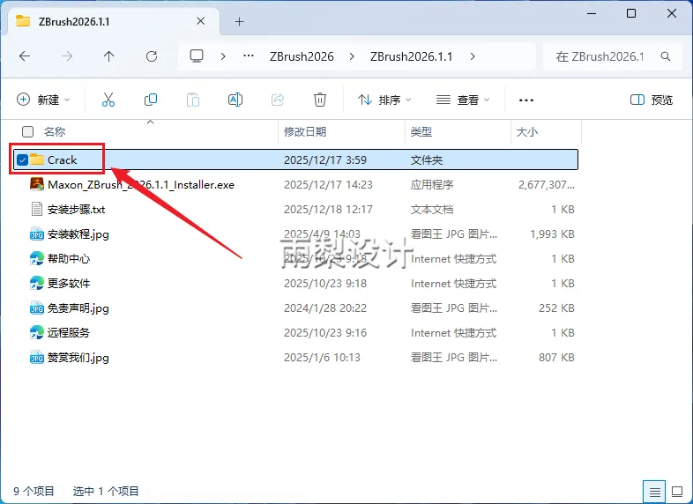The image size is (693, 504).
Task: Click the 应用程序 type cell
Action: click(x=432, y=185)
